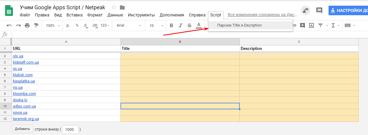Open the text color picker (underlined A)
Viewport: 368px width, 135px height.
coord(198,25)
